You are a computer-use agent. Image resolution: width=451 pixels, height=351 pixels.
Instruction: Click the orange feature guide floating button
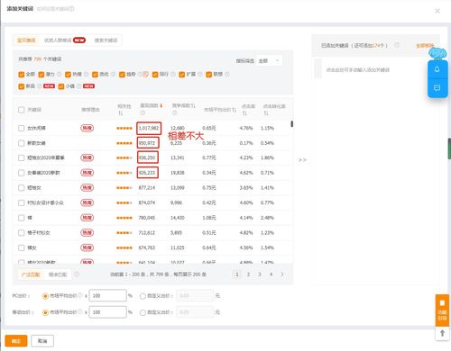442,310
